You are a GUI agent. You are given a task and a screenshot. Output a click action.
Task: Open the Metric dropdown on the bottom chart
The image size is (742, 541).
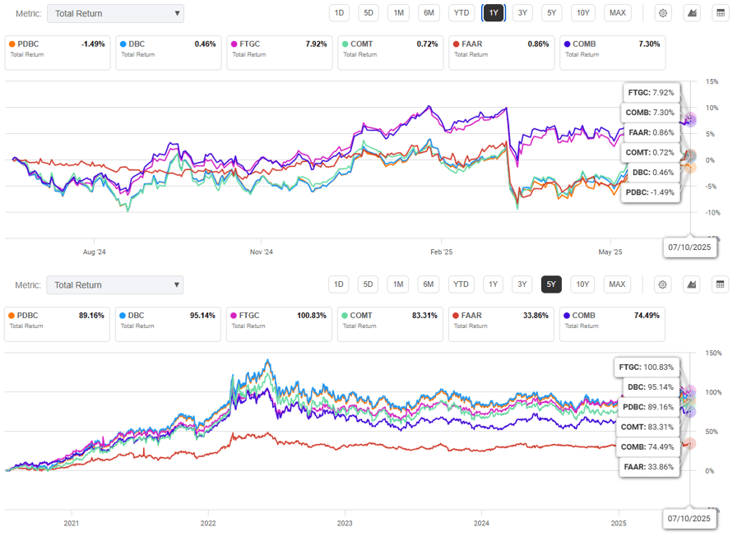coord(115,284)
